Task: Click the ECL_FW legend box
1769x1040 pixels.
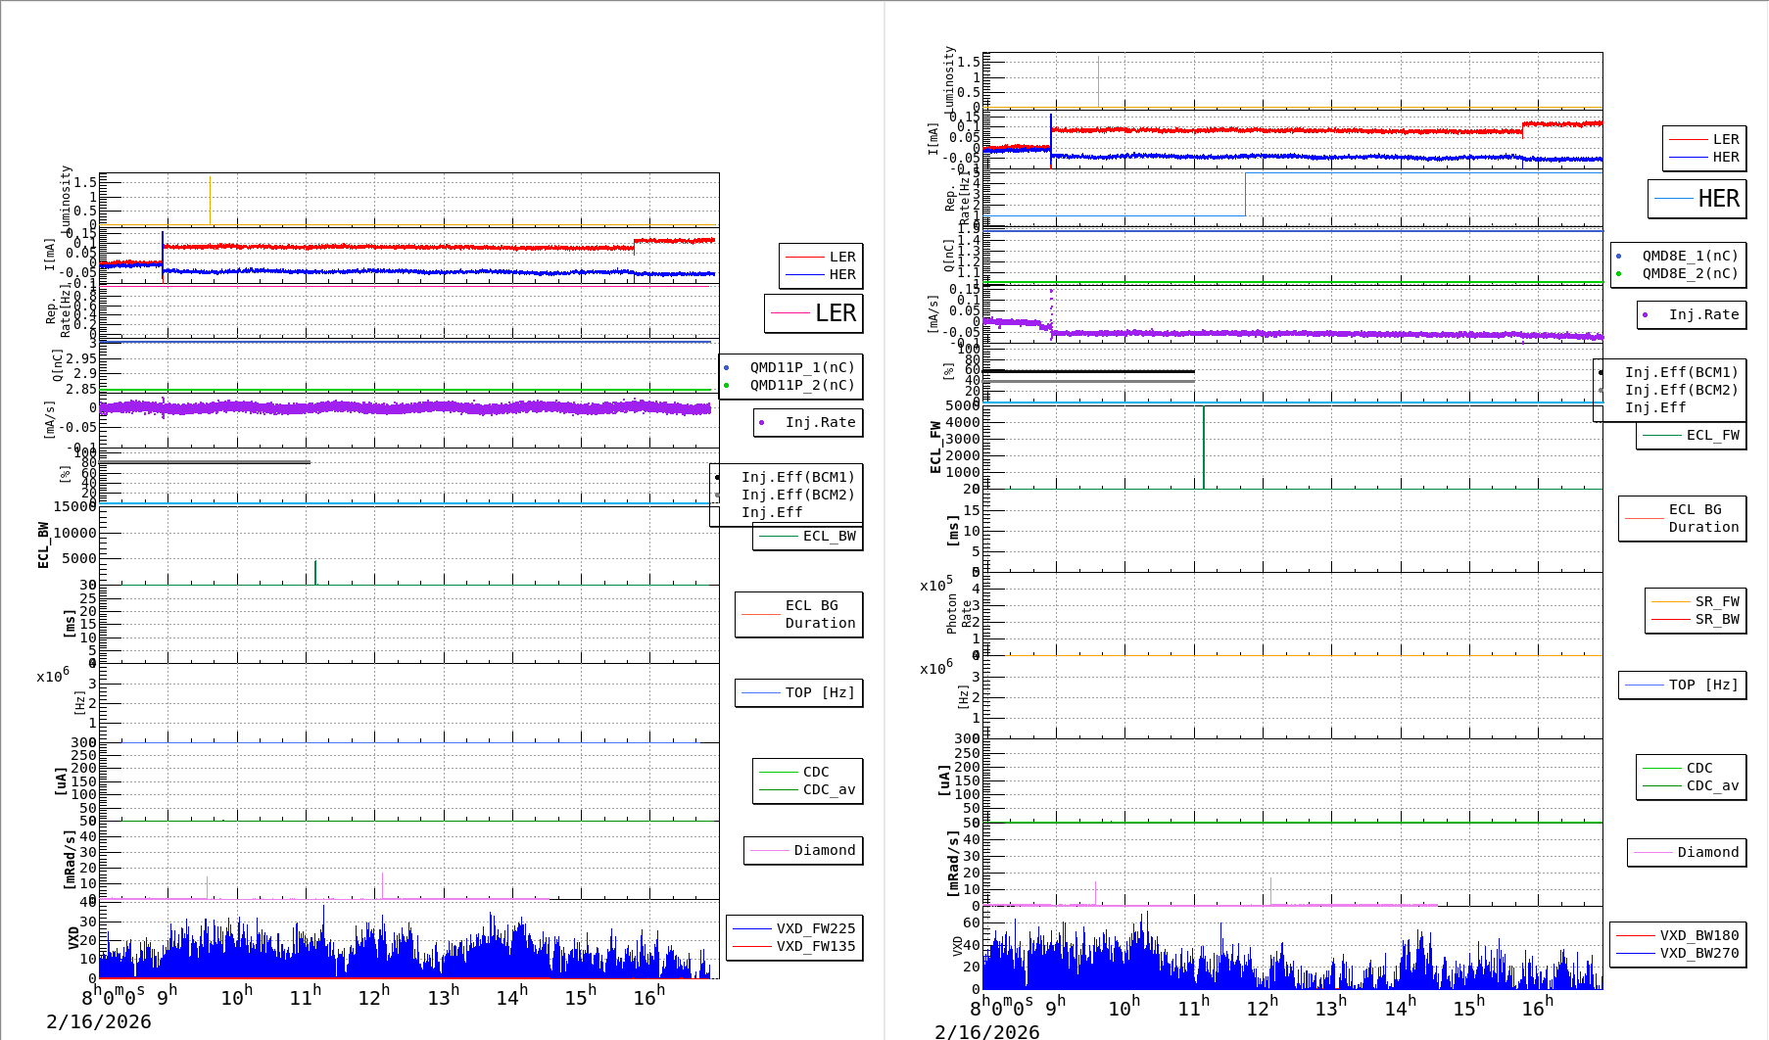Action: [1692, 436]
